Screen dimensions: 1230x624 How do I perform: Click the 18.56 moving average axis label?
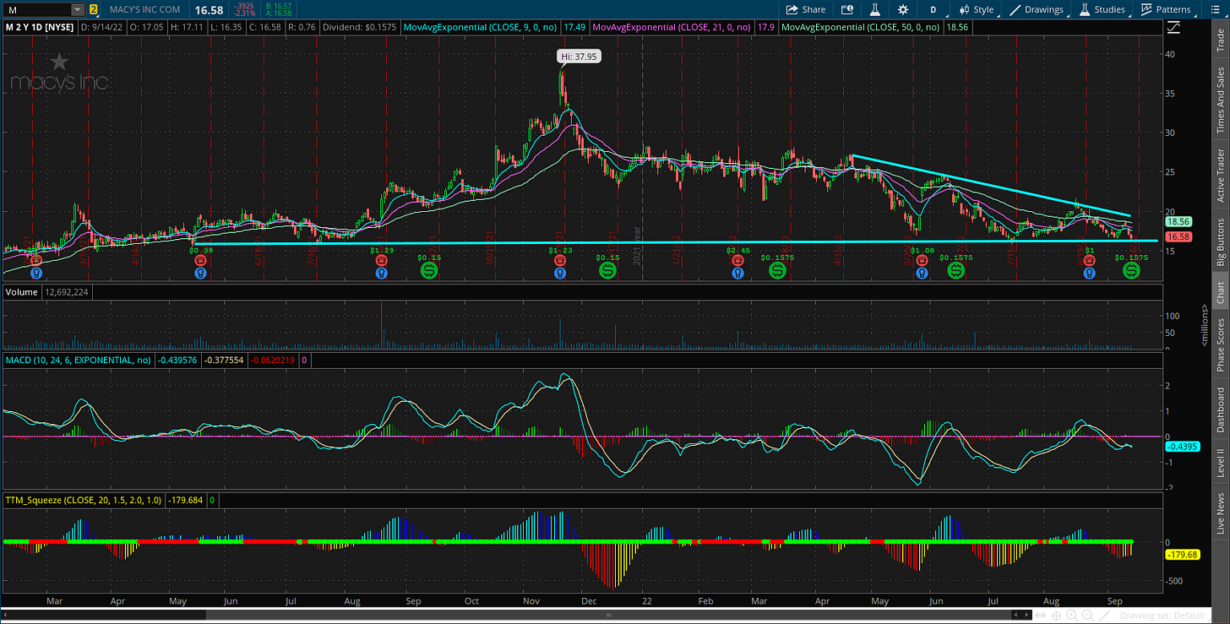[1180, 220]
